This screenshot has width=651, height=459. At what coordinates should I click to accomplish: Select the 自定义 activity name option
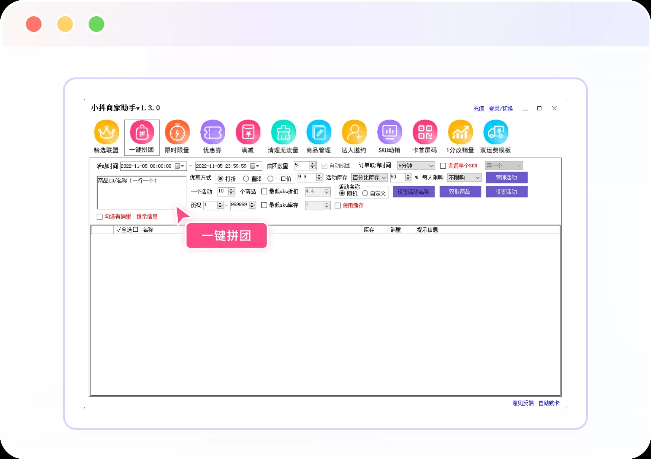coord(365,193)
